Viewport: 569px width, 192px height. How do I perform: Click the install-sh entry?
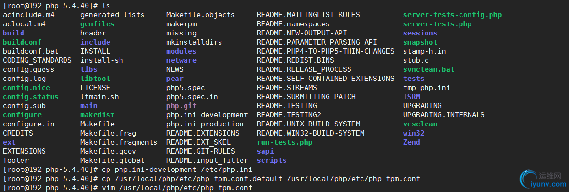coord(101,60)
